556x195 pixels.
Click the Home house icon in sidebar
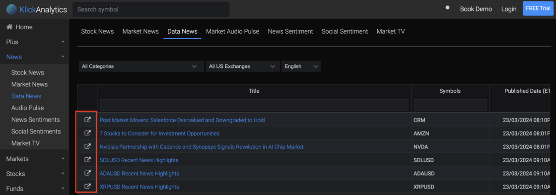[x=9, y=27]
